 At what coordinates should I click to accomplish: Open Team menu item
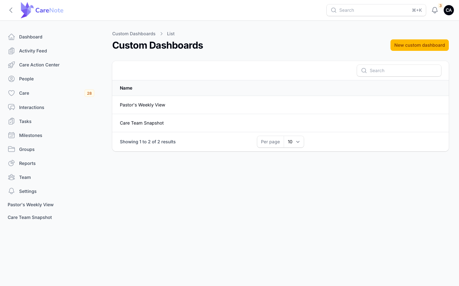point(51,177)
